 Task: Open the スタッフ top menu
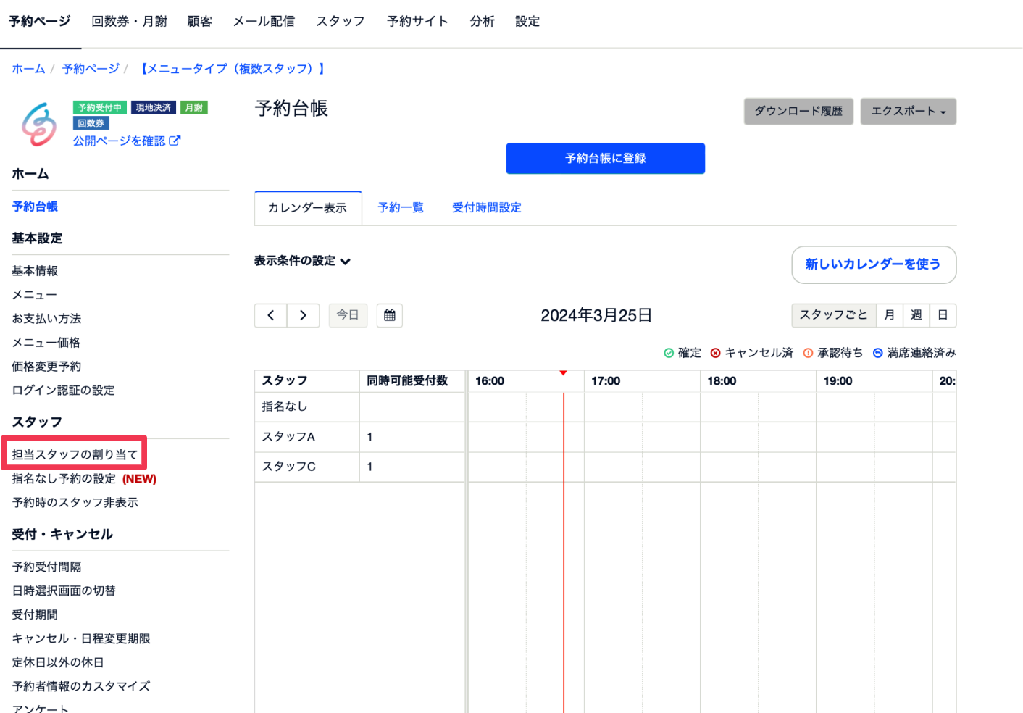pos(341,21)
